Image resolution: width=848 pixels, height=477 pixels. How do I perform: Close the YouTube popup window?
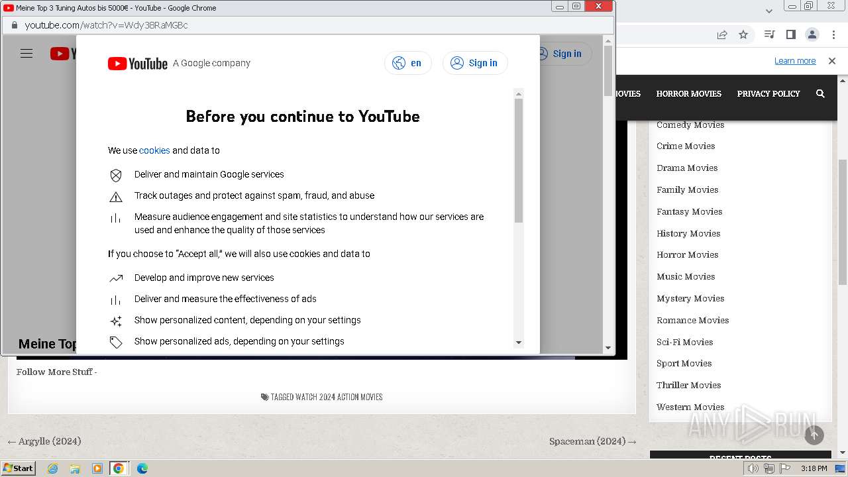tap(599, 7)
